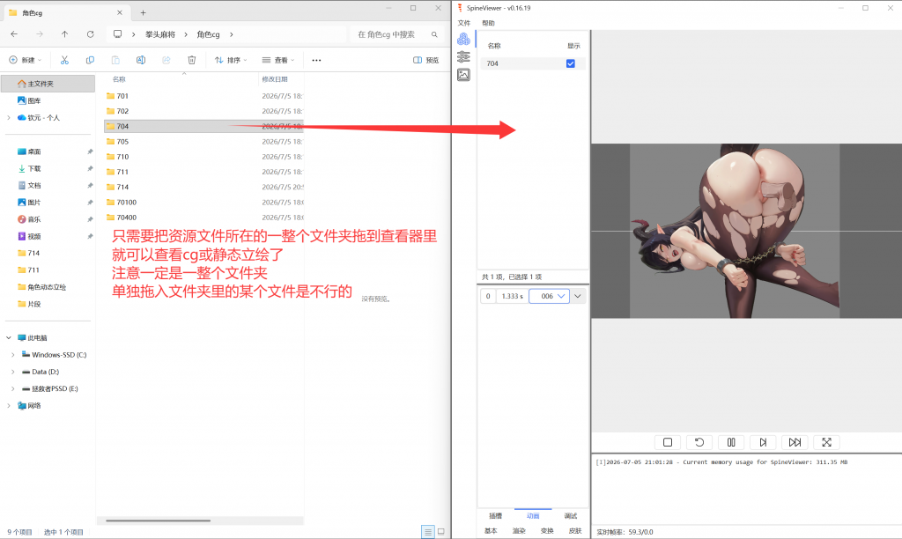Stop animation playback in SpineViewer
The height and width of the screenshot is (539, 902).
click(668, 442)
